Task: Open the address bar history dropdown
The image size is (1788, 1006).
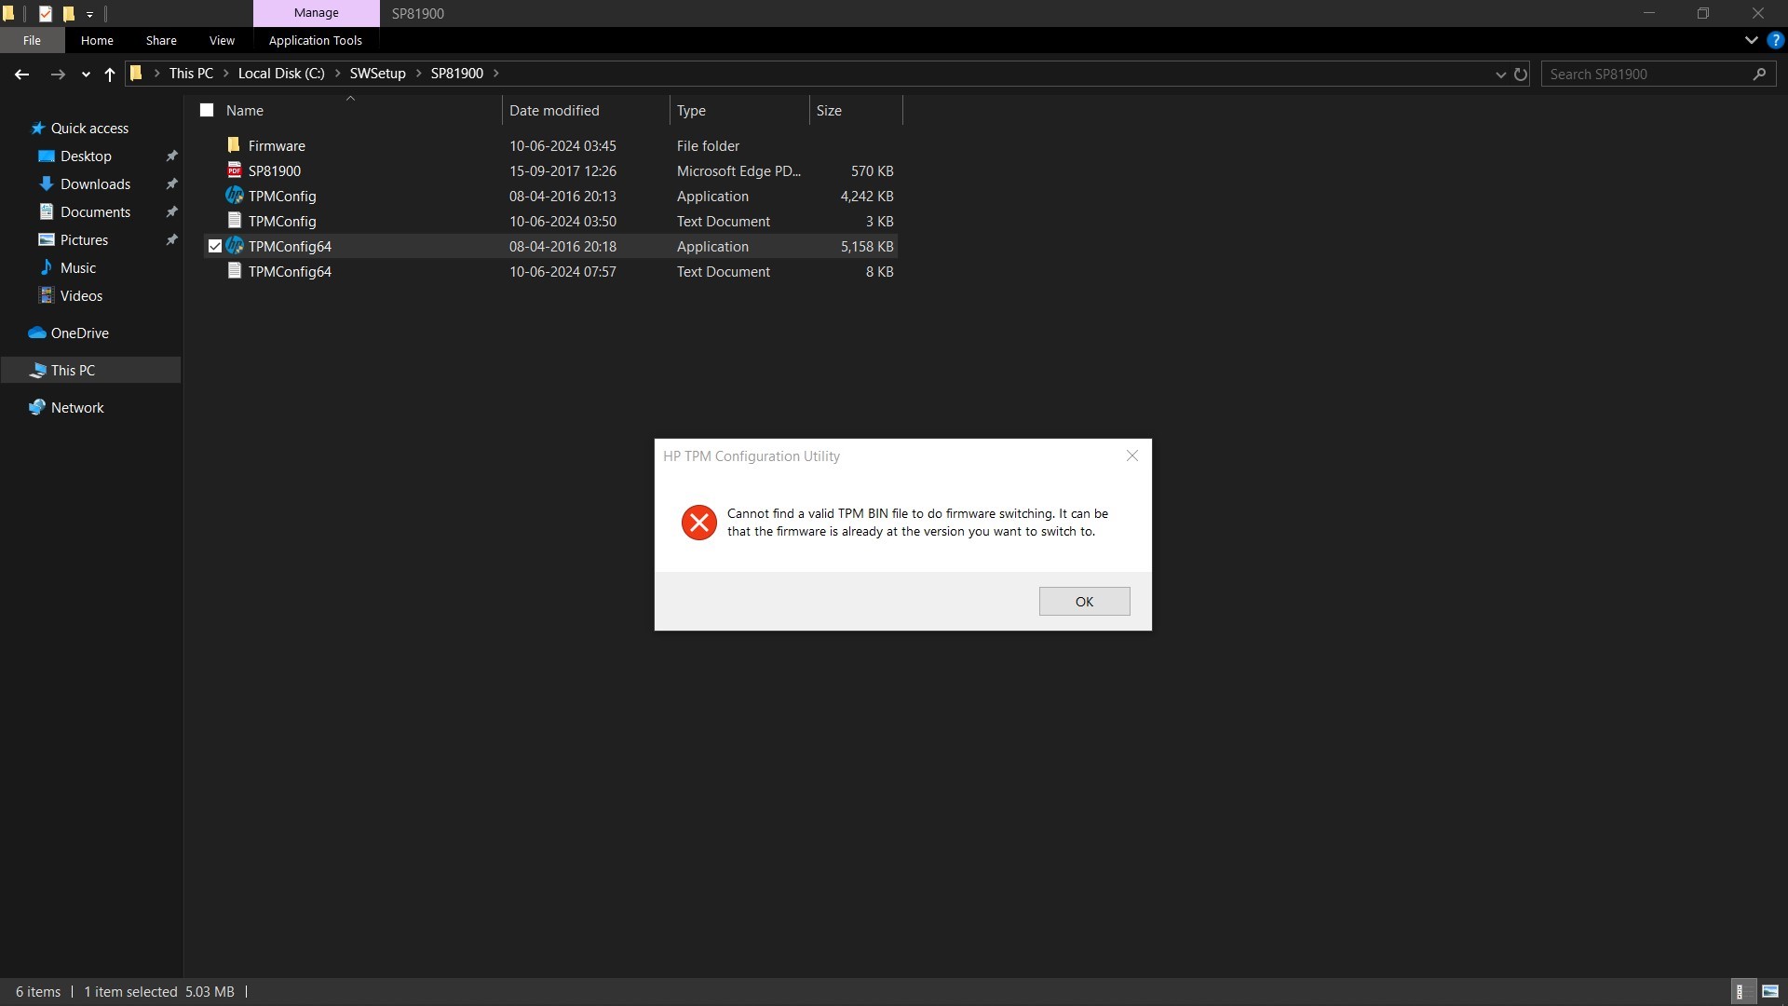Action: [1500, 75]
